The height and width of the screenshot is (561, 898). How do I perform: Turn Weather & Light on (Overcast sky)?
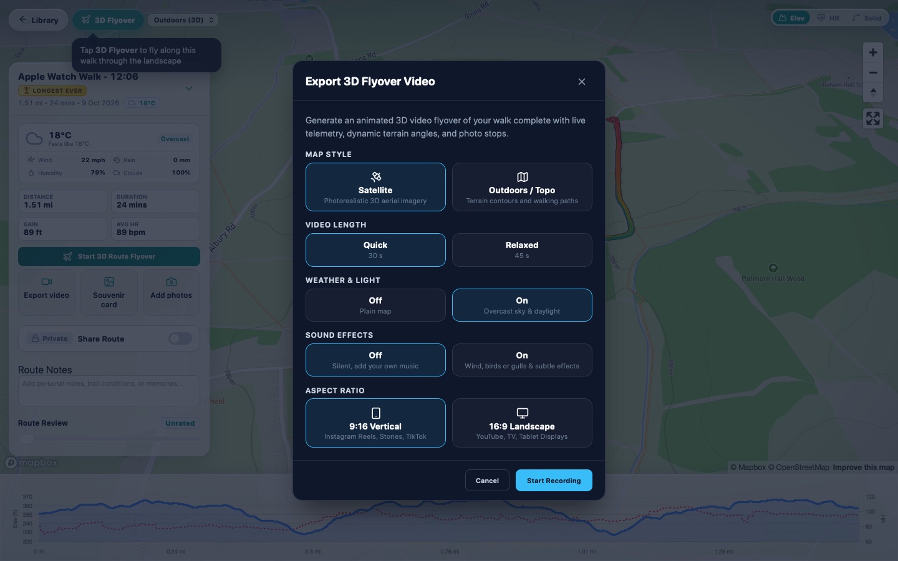point(522,305)
